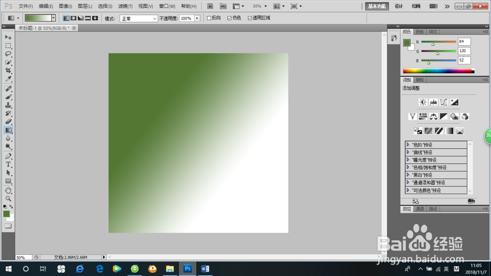
Task: Open the 50% zoom level dropdown in top bar
Action: pos(266,6)
